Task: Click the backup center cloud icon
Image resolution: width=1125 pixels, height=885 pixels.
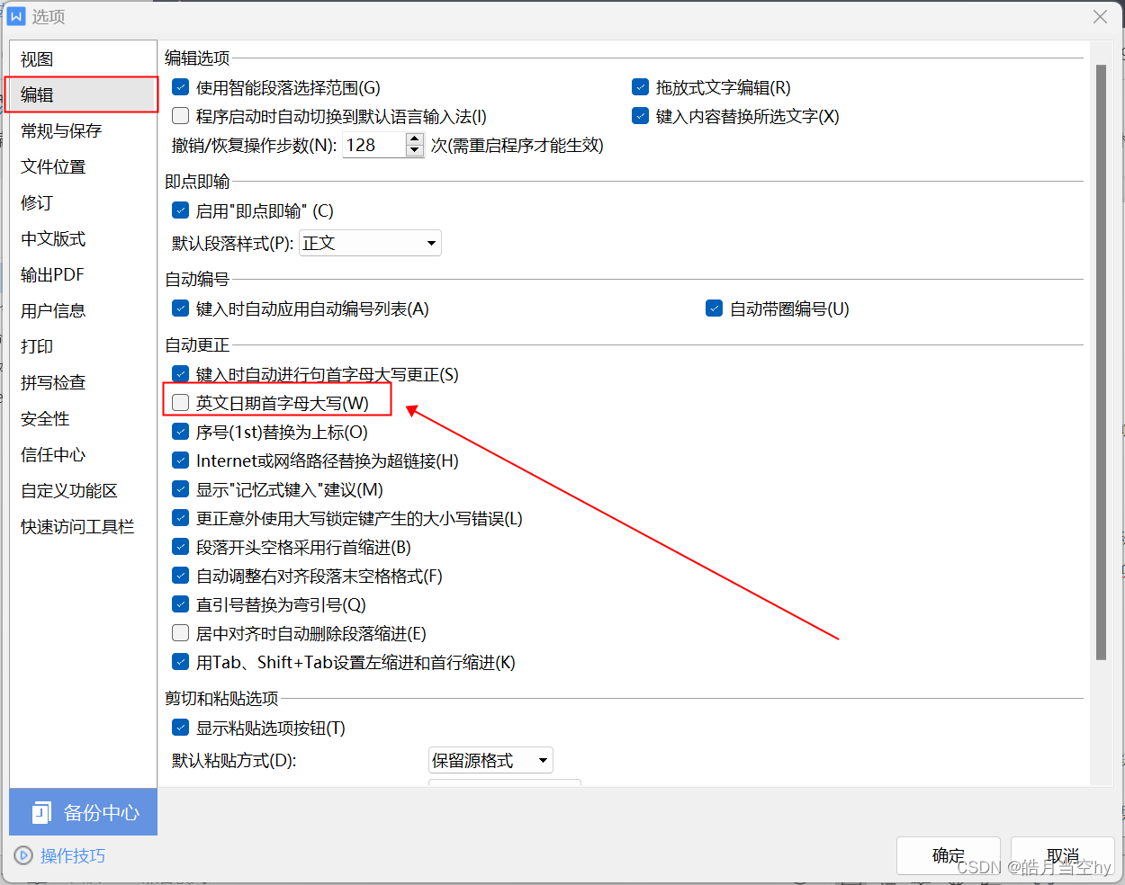Action: pyautogui.click(x=41, y=813)
